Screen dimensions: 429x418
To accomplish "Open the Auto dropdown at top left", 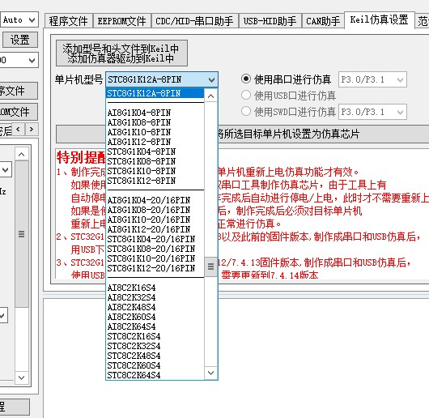I will (19, 19).
